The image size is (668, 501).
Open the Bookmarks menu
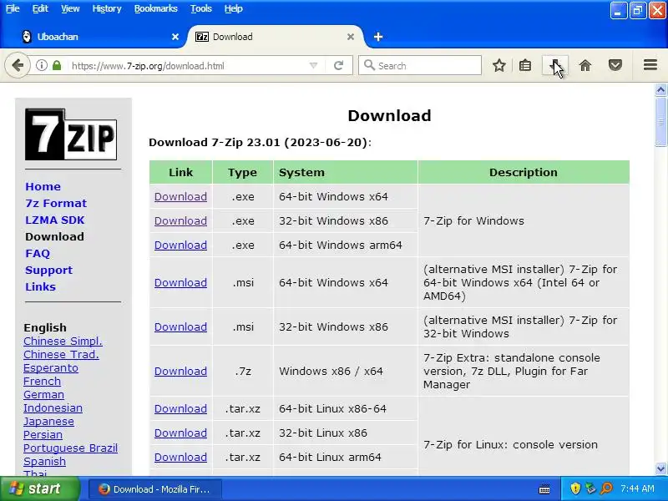pyautogui.click(x=156, y=8)
